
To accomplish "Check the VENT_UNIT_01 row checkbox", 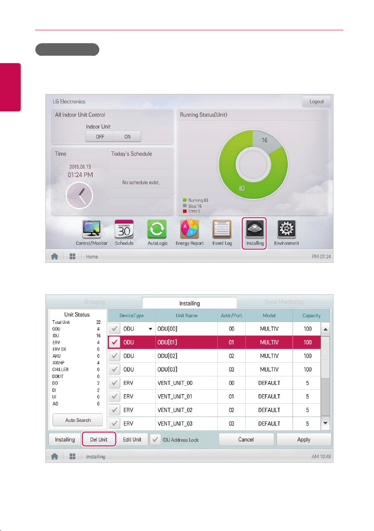I will [x=115, y=396].
